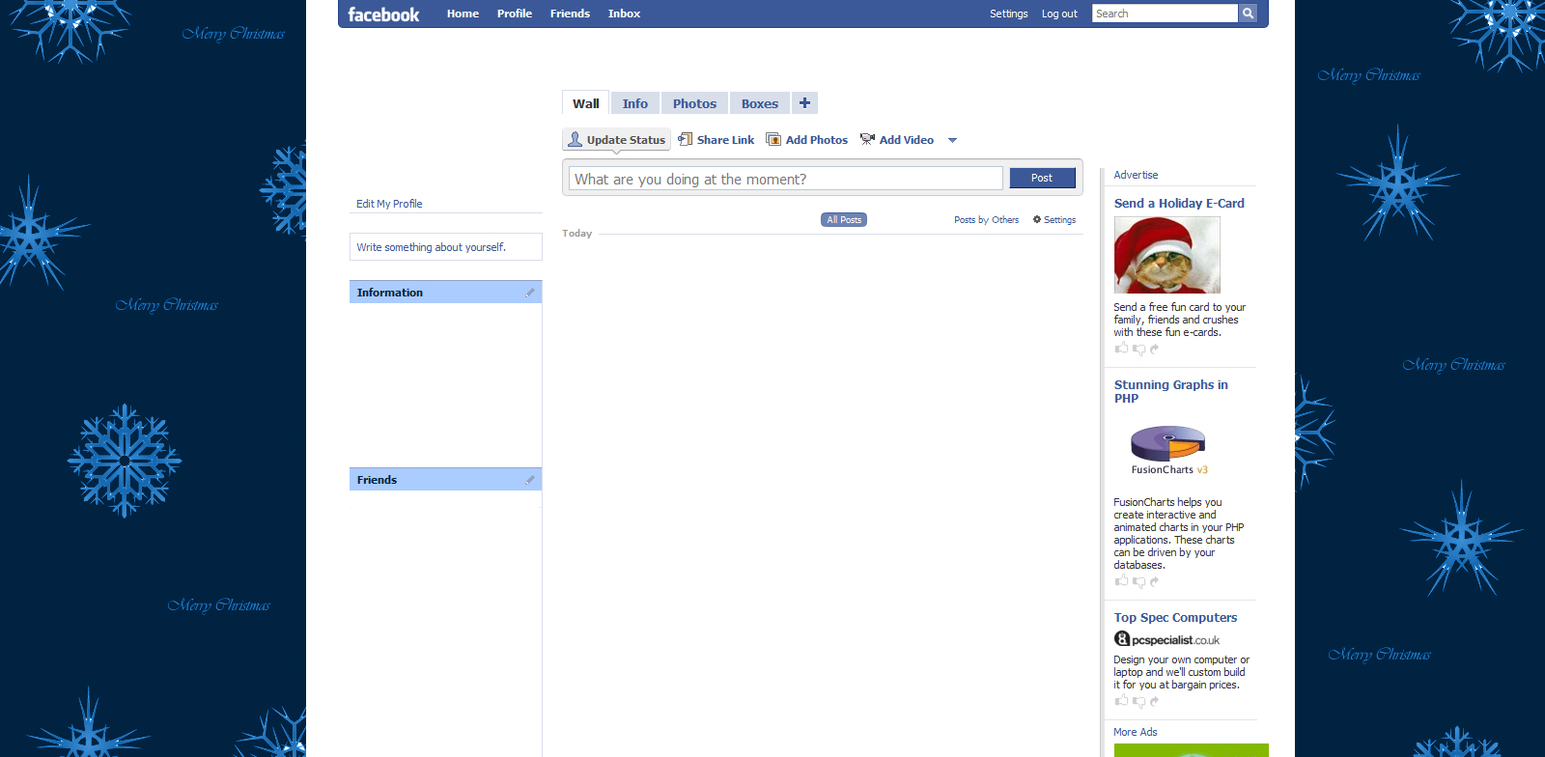Open Top Spec Computers ad title
1545x757 pixels.
[1175, 618]
